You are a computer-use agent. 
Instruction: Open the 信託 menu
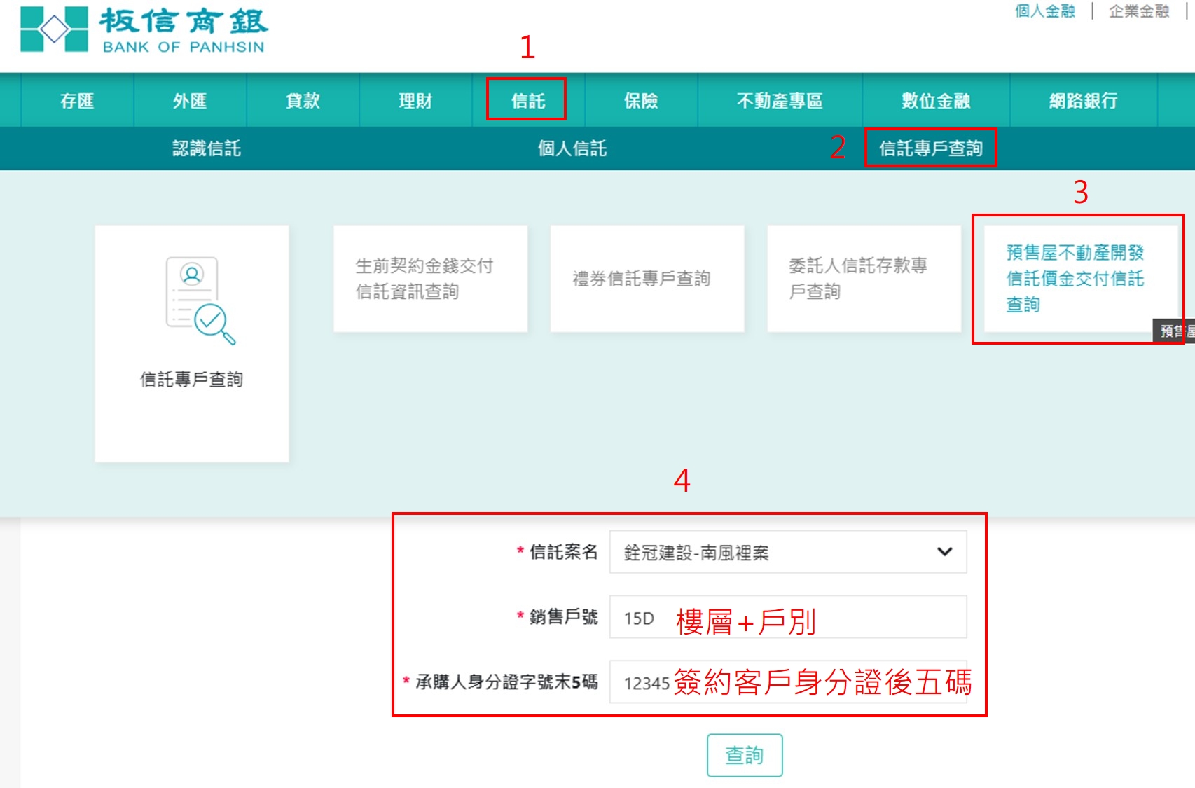[528, 101]
